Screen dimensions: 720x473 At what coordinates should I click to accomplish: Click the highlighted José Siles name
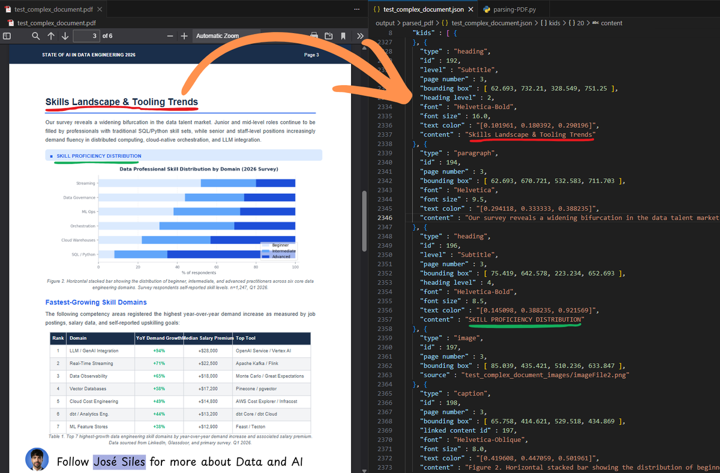click(119, 462)
